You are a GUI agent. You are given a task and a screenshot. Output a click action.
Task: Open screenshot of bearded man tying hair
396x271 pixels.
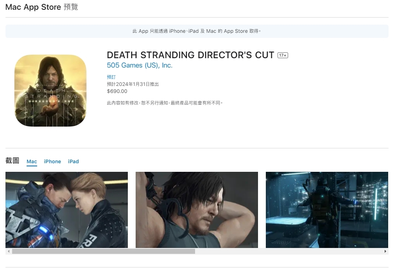[197, 210]
